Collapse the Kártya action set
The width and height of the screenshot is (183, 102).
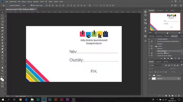coord(154,46)
